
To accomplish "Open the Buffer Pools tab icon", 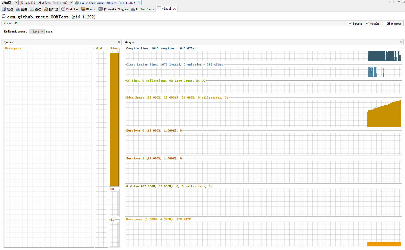I will tap(133, 9).
